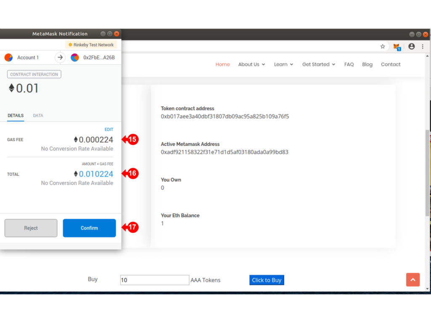
Task: Open the Rinkeby Test Network selector
Action: coord(91,45)
